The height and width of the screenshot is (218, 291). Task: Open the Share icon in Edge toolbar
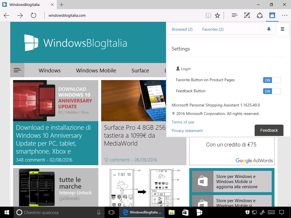260,15
